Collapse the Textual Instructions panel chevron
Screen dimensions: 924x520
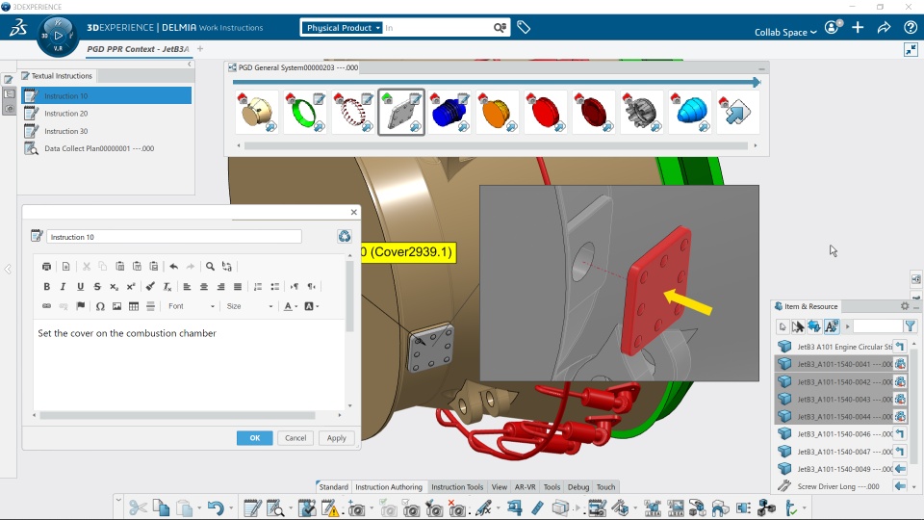tap(190, 65)
